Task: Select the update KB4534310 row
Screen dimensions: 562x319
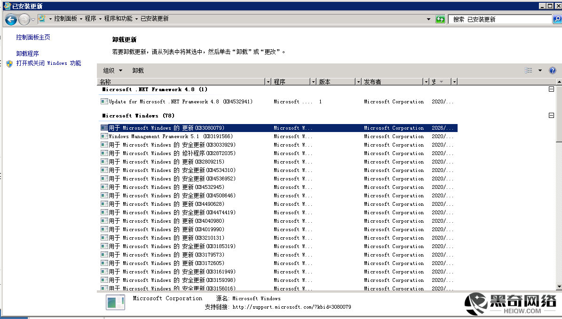Action: click(x=172, y=170)
